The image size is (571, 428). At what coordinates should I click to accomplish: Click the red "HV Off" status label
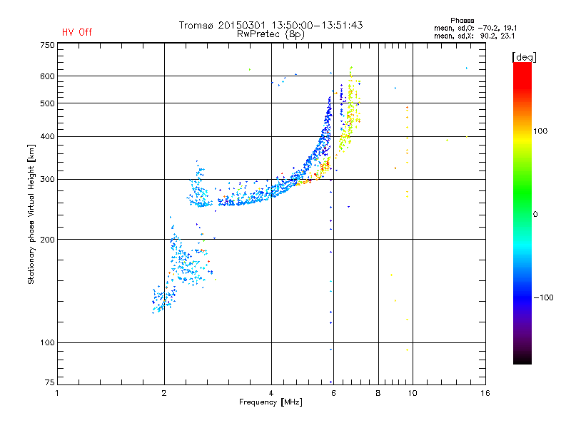click(x=76, y=32)
